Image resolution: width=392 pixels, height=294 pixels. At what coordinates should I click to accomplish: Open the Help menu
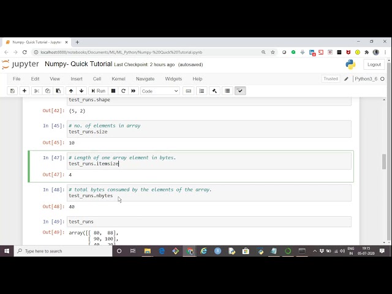coord(197,79)
